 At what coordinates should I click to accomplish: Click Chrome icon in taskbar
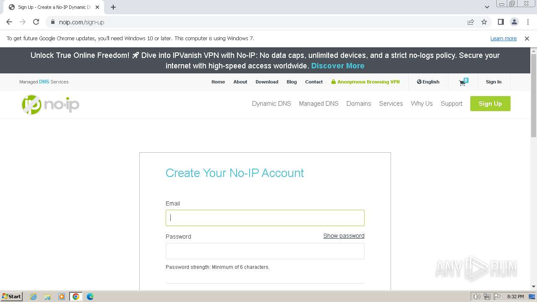[x=76, y=297]
